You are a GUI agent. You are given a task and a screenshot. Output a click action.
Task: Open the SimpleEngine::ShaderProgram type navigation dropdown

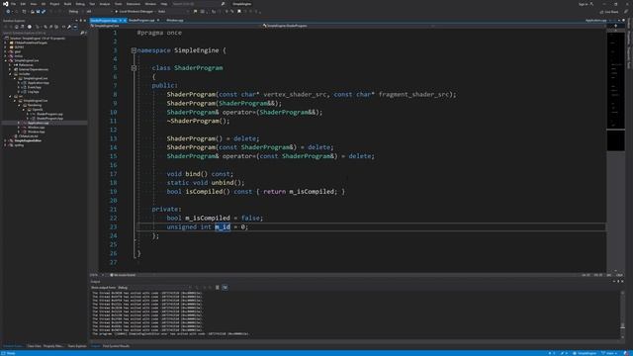tap(347, 26)
